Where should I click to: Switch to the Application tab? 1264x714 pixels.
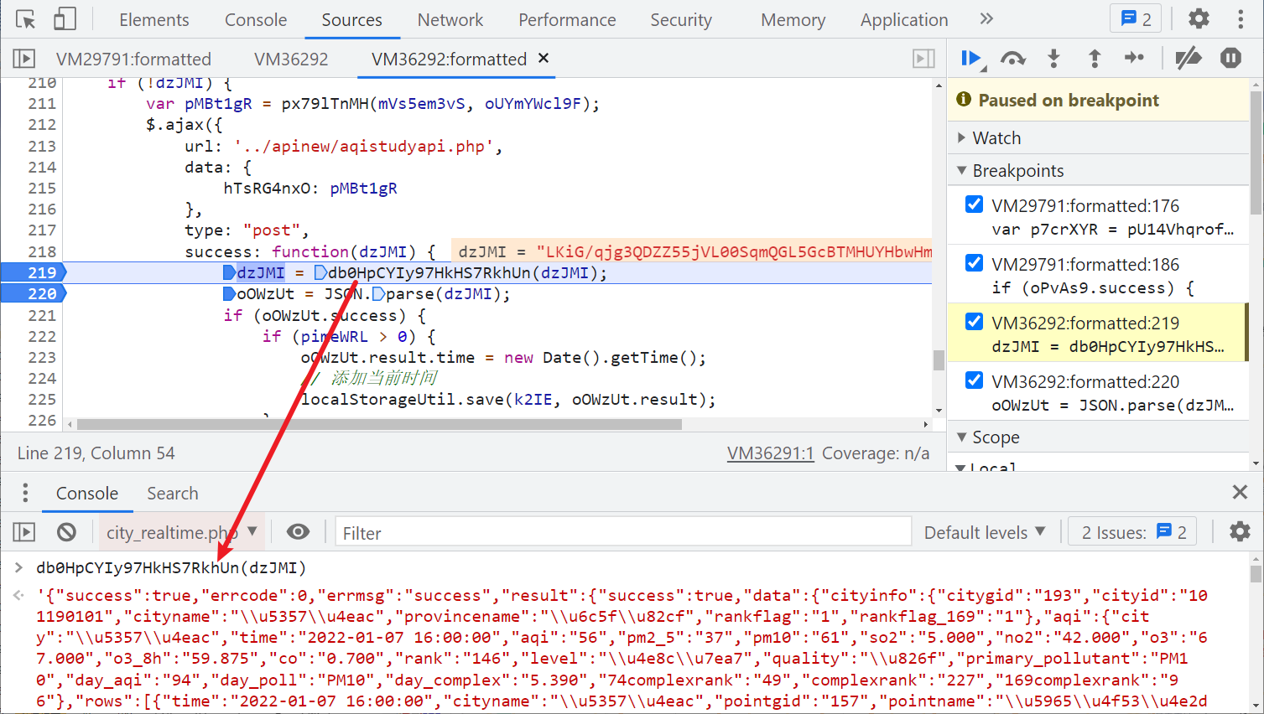tap(904, 19)
